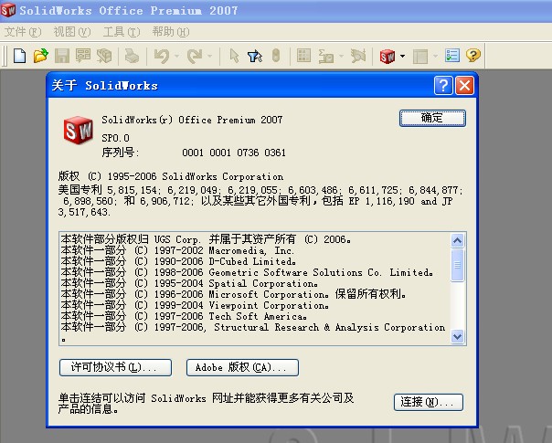
Task: Open the 视图(V) menu
Action: [72, 32]
